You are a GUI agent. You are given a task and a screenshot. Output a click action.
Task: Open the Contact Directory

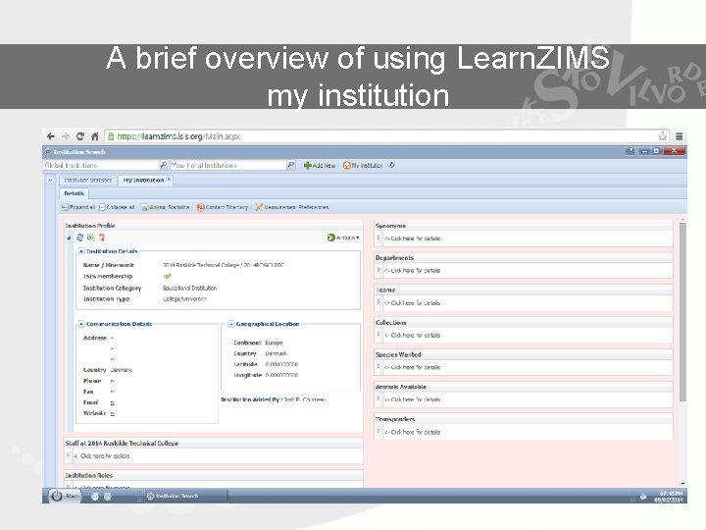pos(223,207)
